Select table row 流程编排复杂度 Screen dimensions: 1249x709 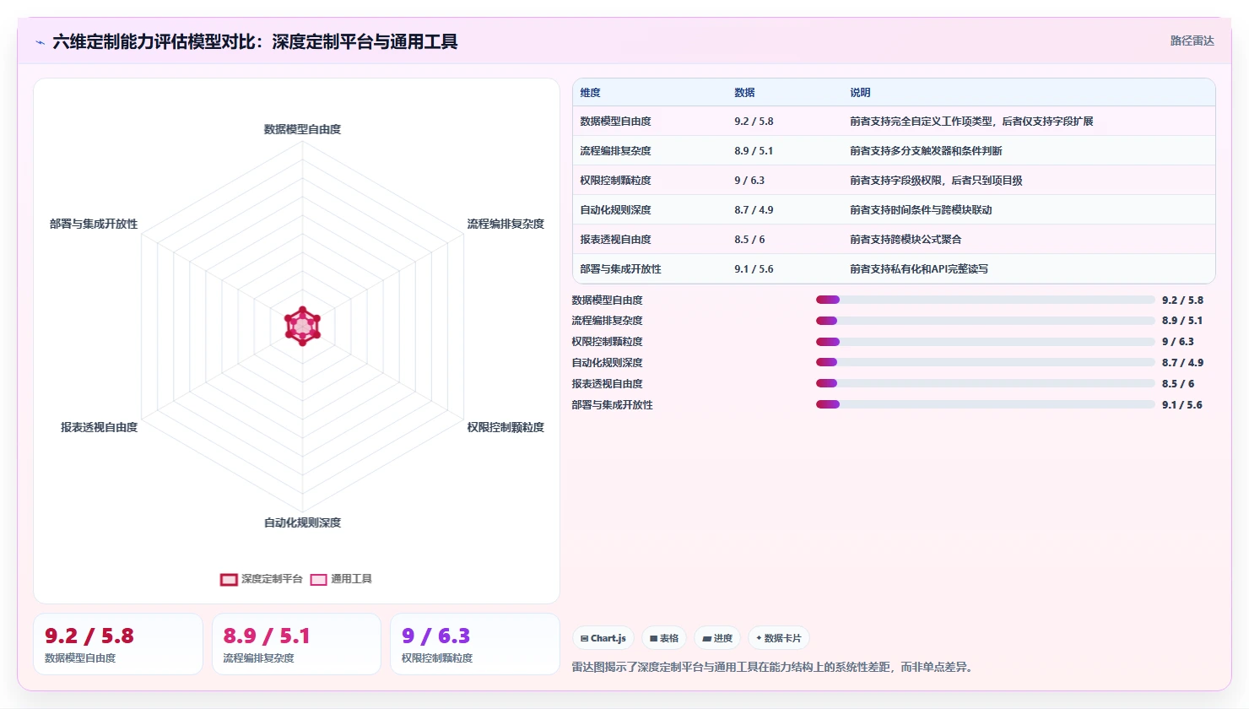coord(894,151)
